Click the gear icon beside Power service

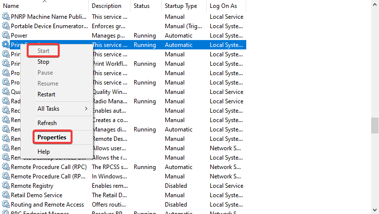(5, 36)
